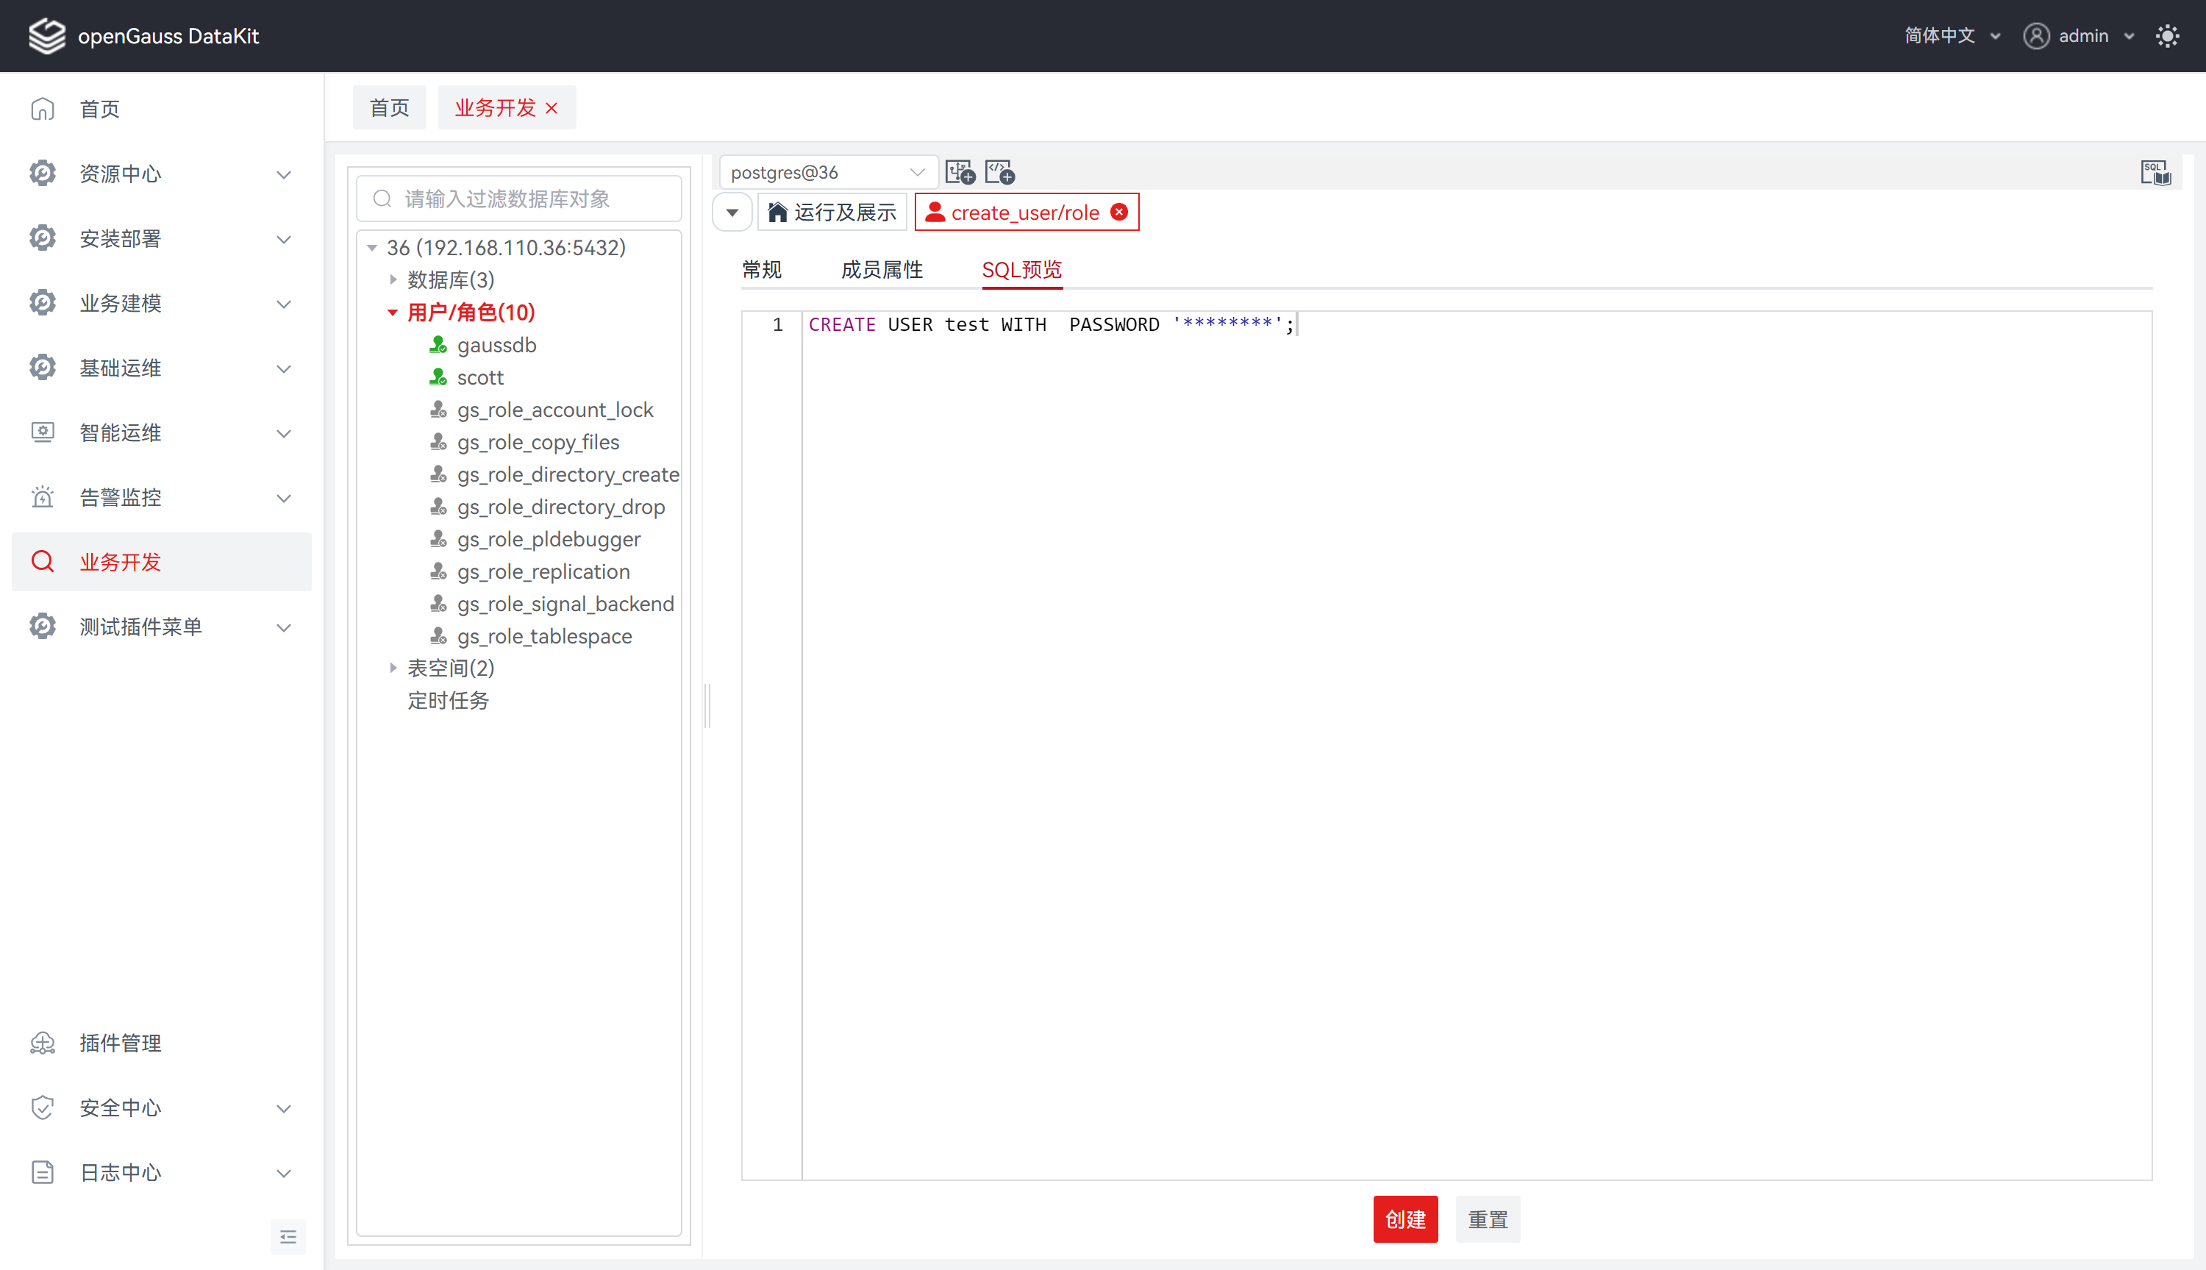The height and width of the screenshot is (1270, 2206).
Task: Click the new SQL code window icon
Action: tap(999, 172)
